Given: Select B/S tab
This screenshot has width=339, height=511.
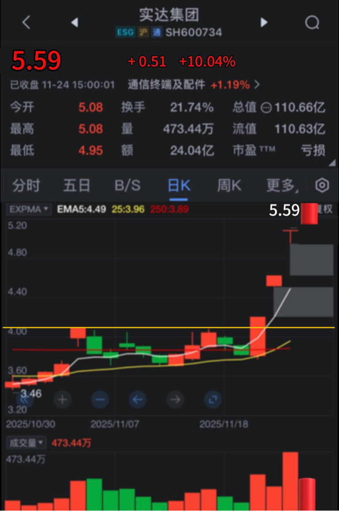Looking at the screenshot, I should 128,185.
